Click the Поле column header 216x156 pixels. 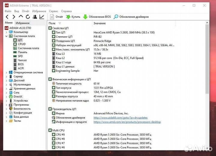click(52, 23)
